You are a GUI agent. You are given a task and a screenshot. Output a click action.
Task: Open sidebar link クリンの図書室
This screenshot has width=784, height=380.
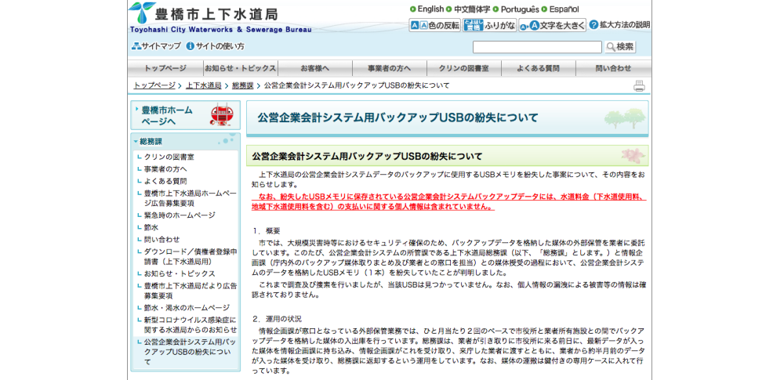169,157
